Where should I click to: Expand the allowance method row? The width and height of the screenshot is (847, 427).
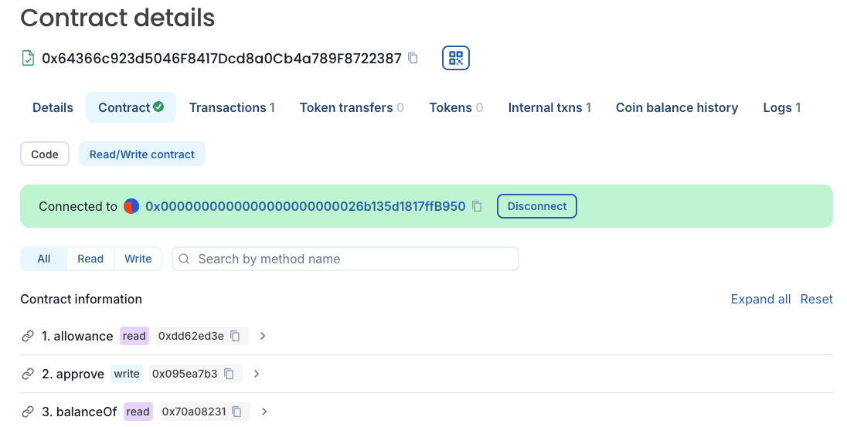[x=263, y=336]
